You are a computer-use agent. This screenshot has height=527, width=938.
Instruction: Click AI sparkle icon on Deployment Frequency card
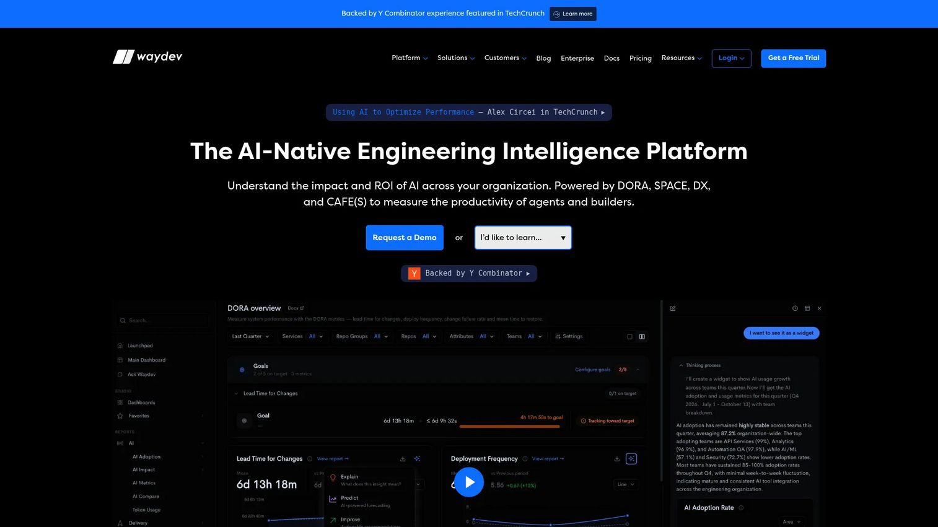click(631, 459)
